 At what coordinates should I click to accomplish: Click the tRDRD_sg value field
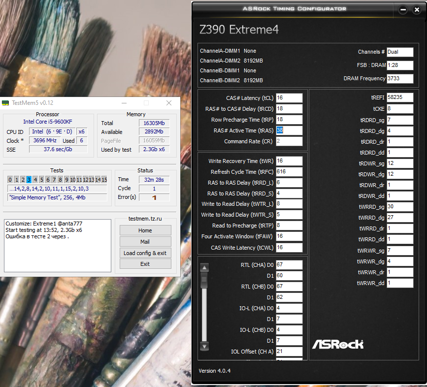(400, 120)
